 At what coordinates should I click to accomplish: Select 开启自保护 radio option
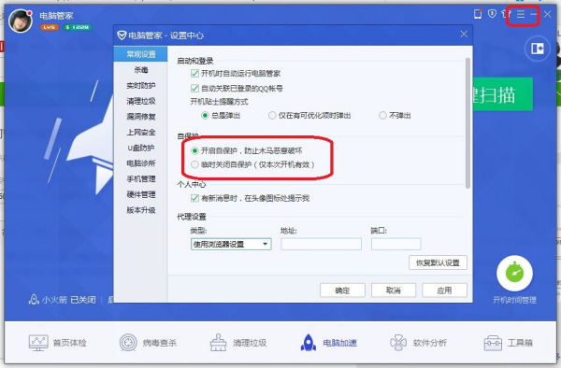194,150
